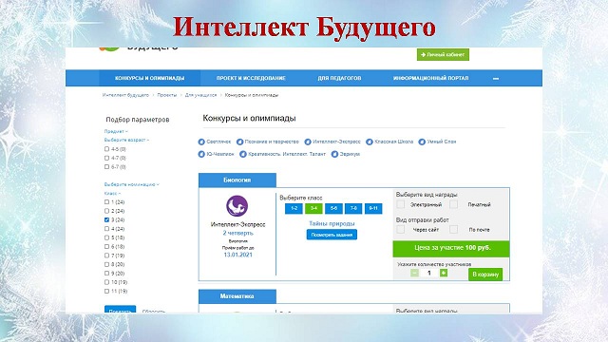Select the Математика tab header
The width and height of the screenshot is (608, 342).
pos(237,296)
